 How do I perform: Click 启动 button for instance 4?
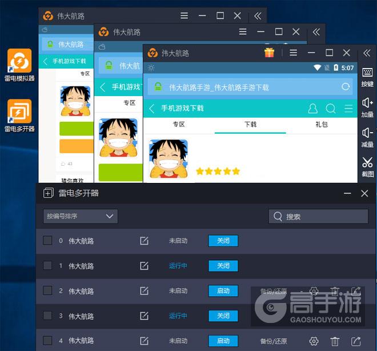[x=223, y=341]
